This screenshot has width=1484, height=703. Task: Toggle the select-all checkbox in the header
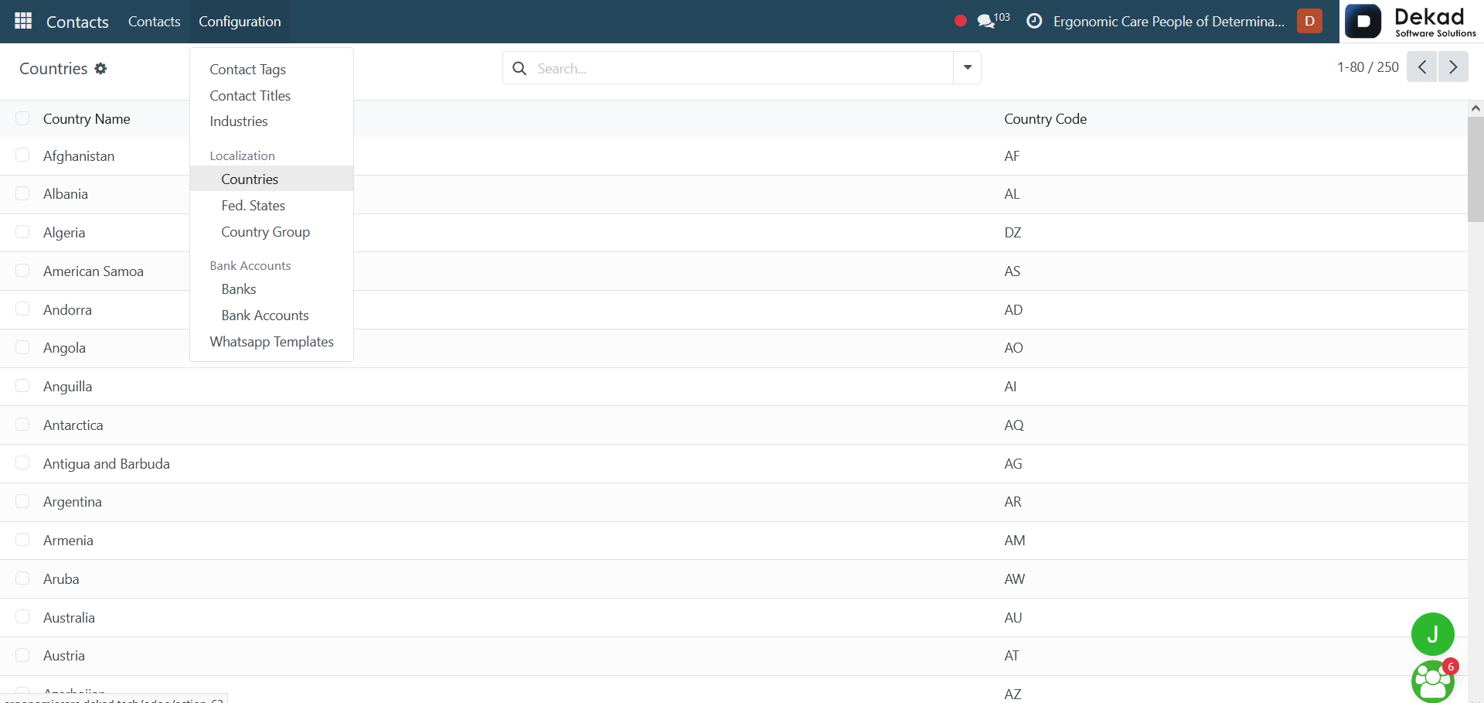click(x=22, y=118)
